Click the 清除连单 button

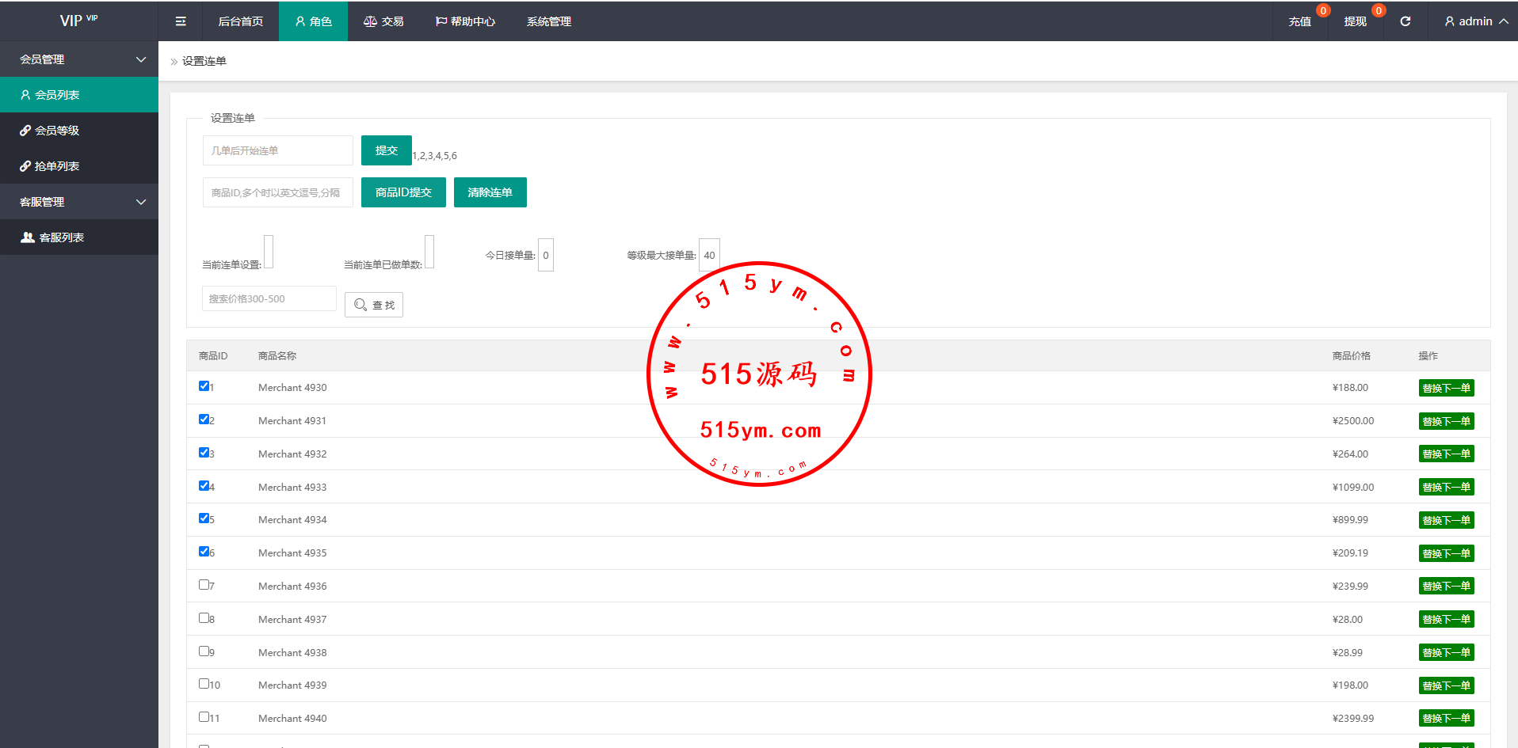point(490,192)
